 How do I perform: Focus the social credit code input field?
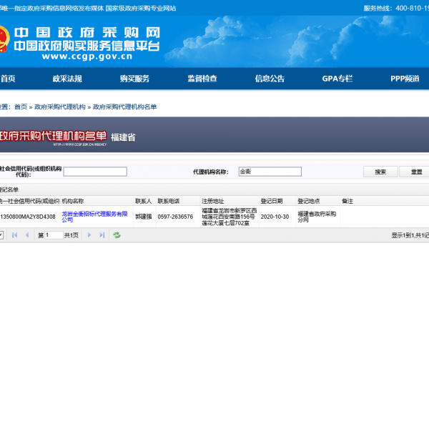pos(95,172)
